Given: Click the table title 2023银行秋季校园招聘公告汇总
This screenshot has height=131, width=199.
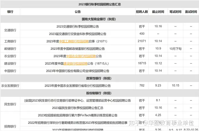Looking at the screenshot, I should tap(99, 4).
